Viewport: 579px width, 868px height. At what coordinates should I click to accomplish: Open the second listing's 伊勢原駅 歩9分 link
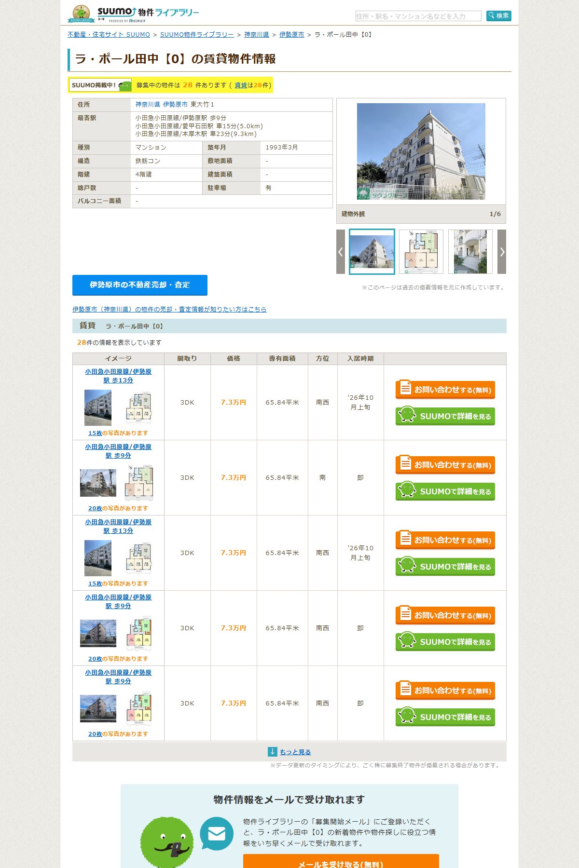coord(118,451)
